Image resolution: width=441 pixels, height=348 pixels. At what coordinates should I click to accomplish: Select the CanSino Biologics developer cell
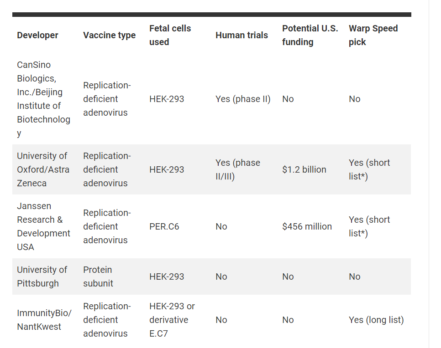click(x=43, y=99)
